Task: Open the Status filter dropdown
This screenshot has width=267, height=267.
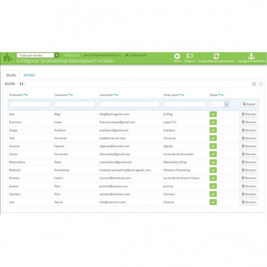Action: (219, 104)
